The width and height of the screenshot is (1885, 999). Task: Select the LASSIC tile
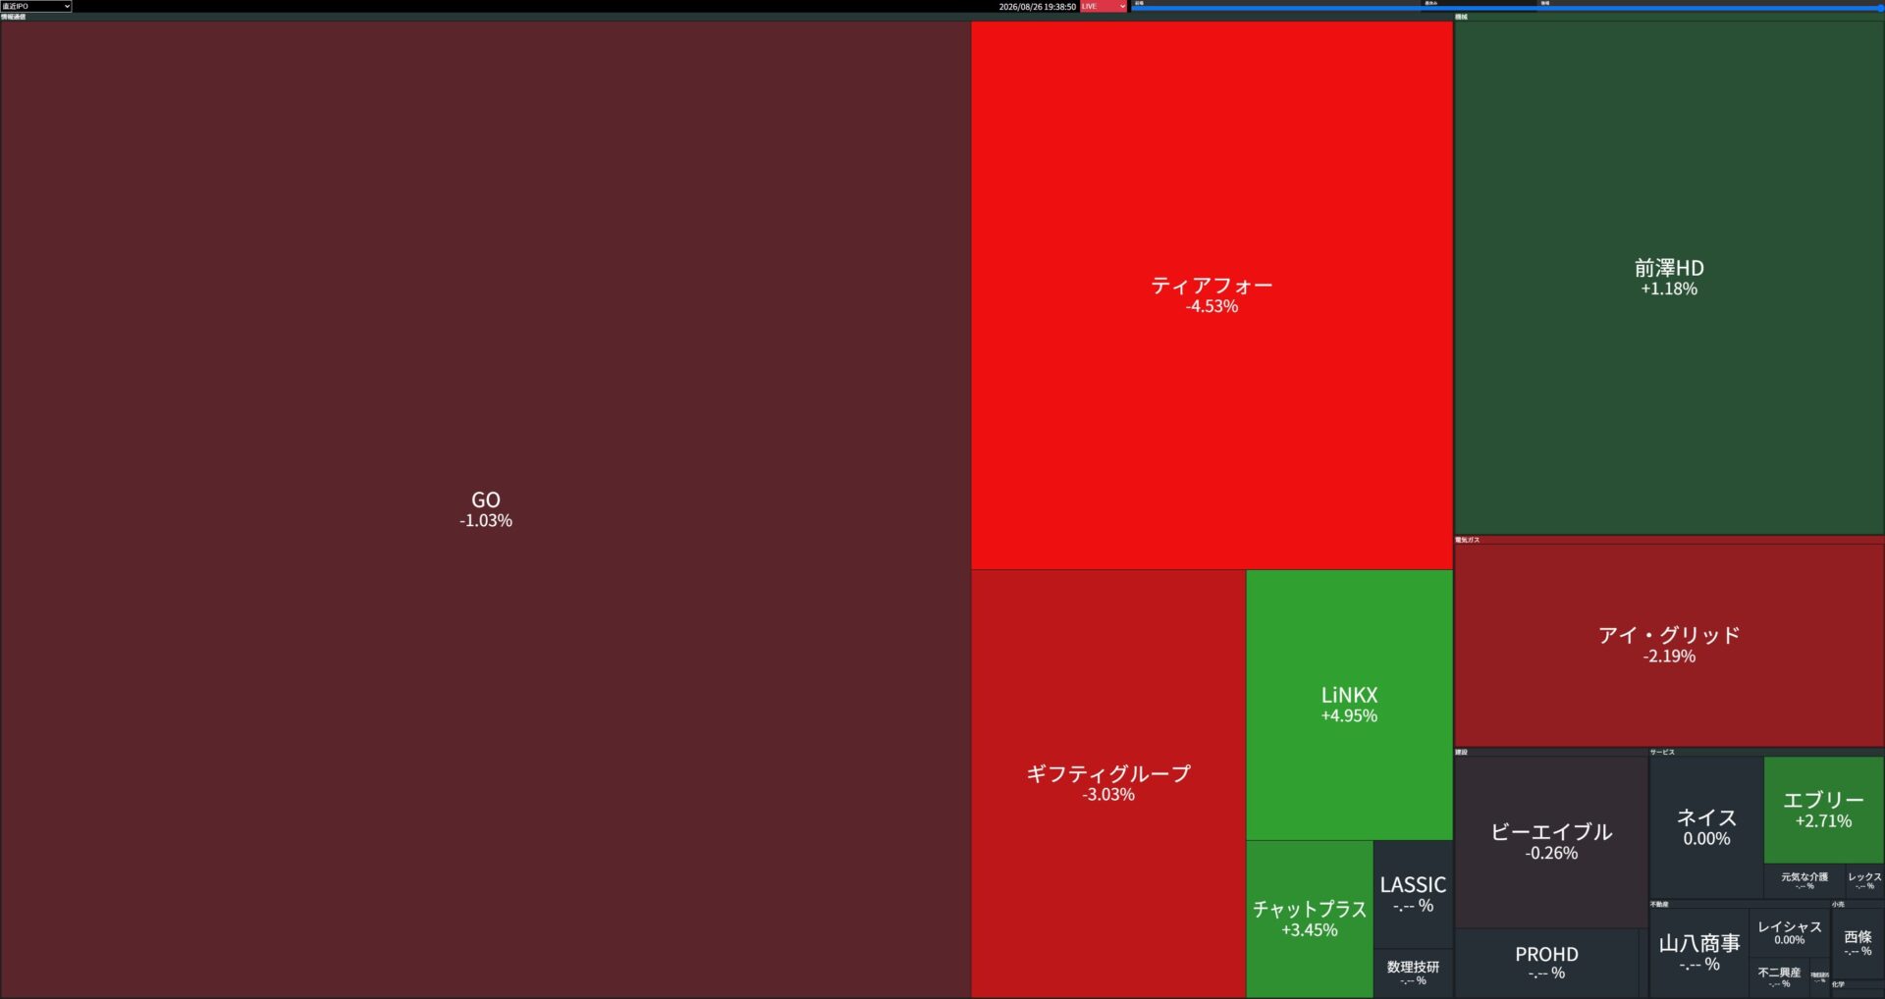[x=1413, y=894]
